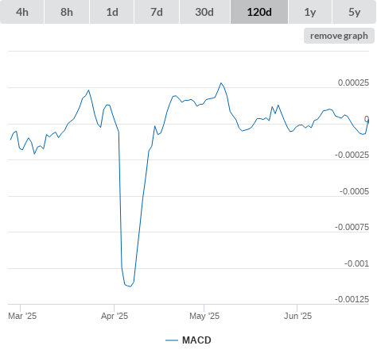Select the 5y time range tab

pos(355,12)
